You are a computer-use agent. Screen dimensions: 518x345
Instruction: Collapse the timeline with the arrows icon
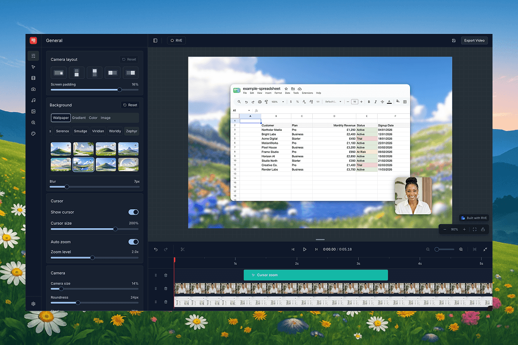click(x=486, y=250)
